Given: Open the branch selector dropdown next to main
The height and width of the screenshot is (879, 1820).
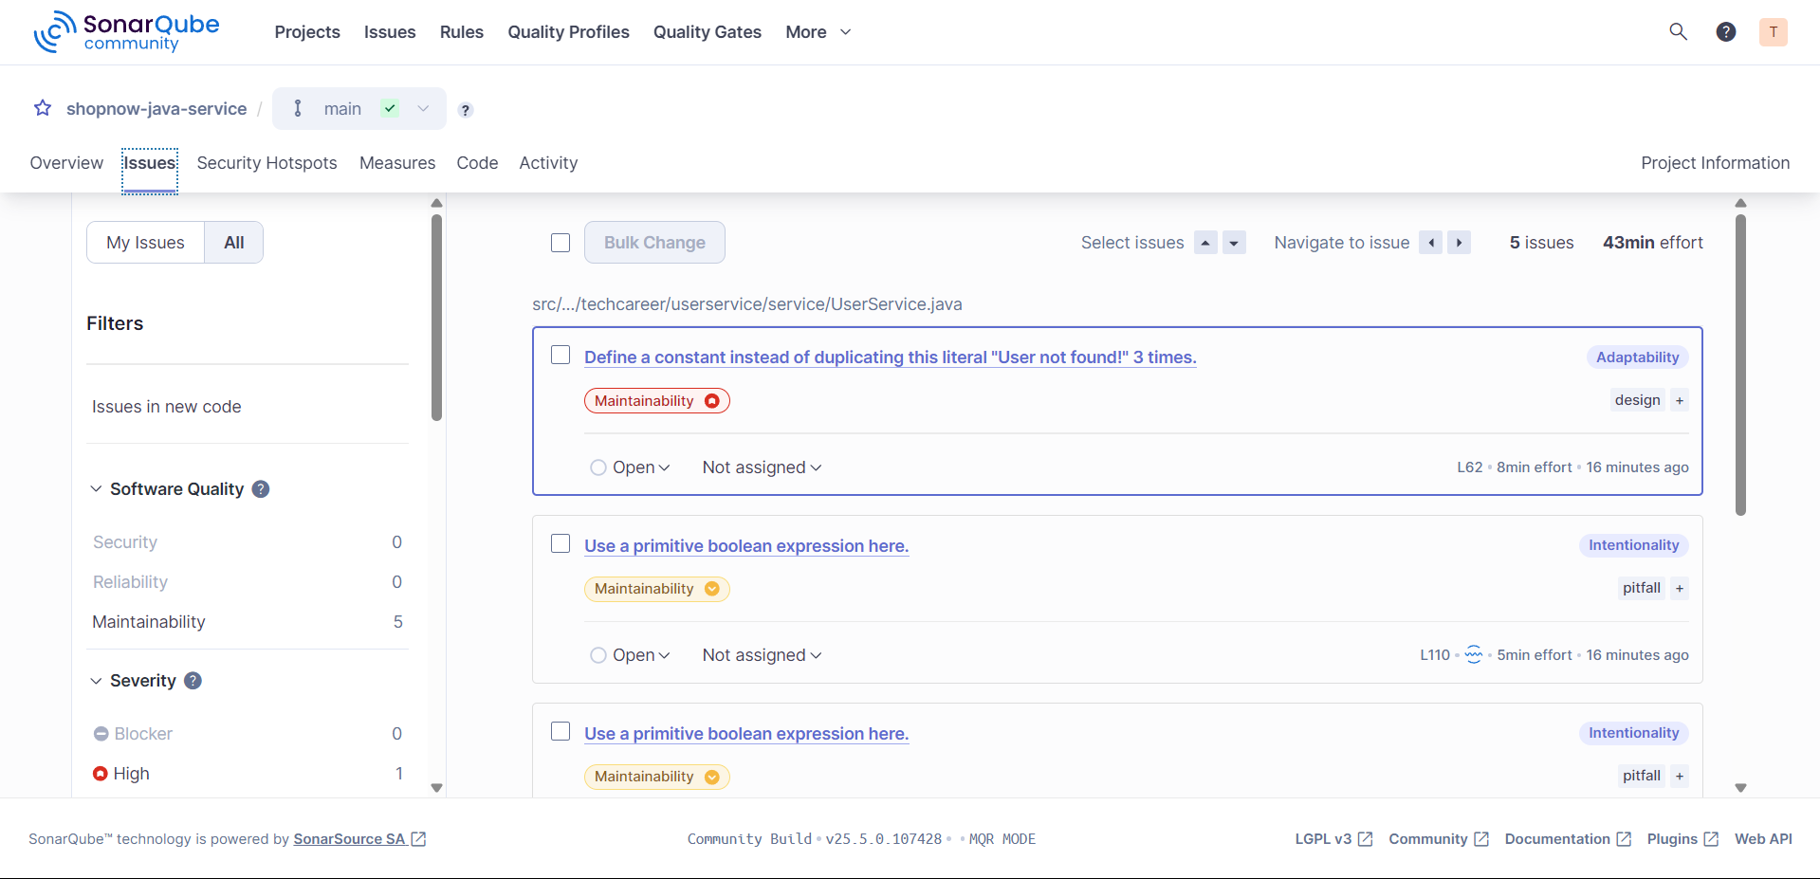Looking at the screenshot, I should [x=423, y=108].
